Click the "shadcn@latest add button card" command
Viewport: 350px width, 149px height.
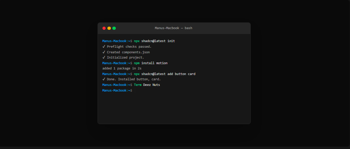tap(168, 74)
